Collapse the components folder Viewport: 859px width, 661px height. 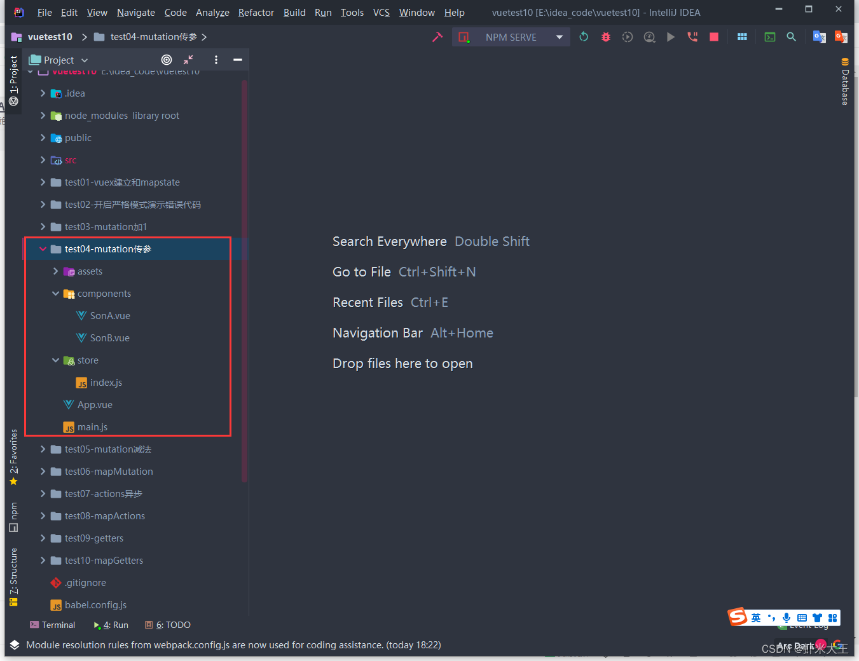tap(55, 293)
